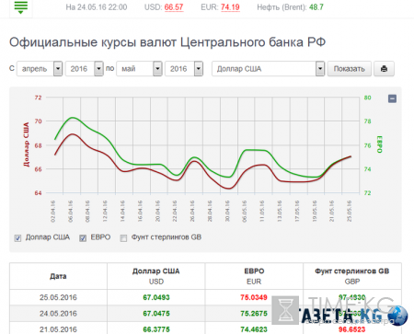Click the 21.05.2016 date cell
The height and width of the screenshot is (334, 414).
[58, 329]
